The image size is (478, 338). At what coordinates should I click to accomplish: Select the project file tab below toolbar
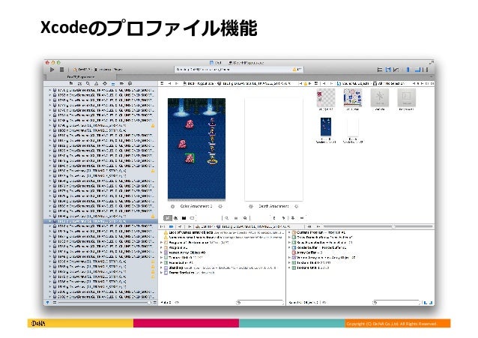click(80, 77)
